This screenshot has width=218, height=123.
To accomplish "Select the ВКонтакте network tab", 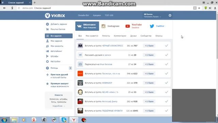I will 87,26.
